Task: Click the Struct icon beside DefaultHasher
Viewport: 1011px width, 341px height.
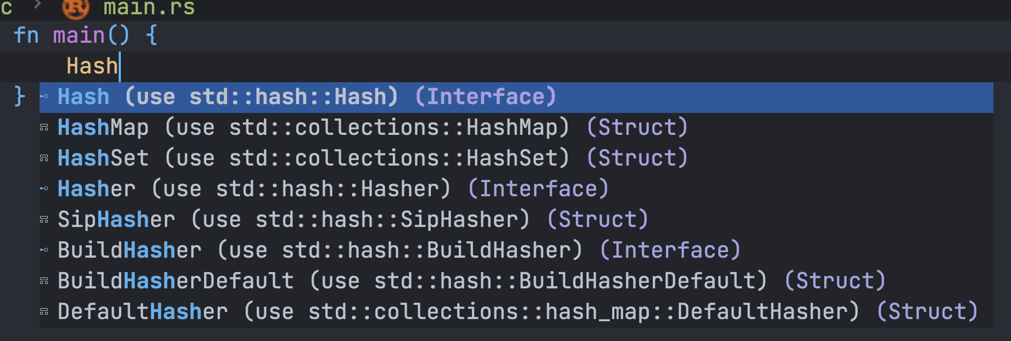Action: (44, 311)
